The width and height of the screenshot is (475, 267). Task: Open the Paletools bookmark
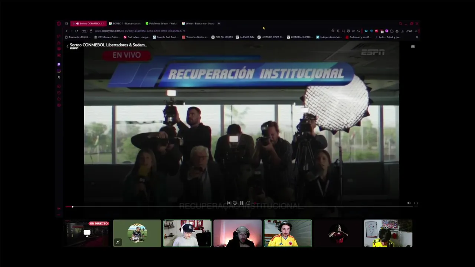point(78,37)
